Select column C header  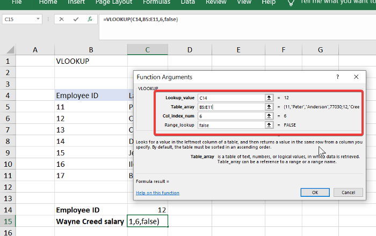click(148, 50)
